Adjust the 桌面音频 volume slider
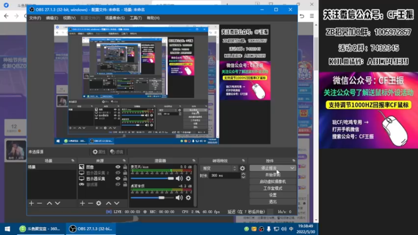This screenshot has height=235, width=418. click(x=152, y=198)
